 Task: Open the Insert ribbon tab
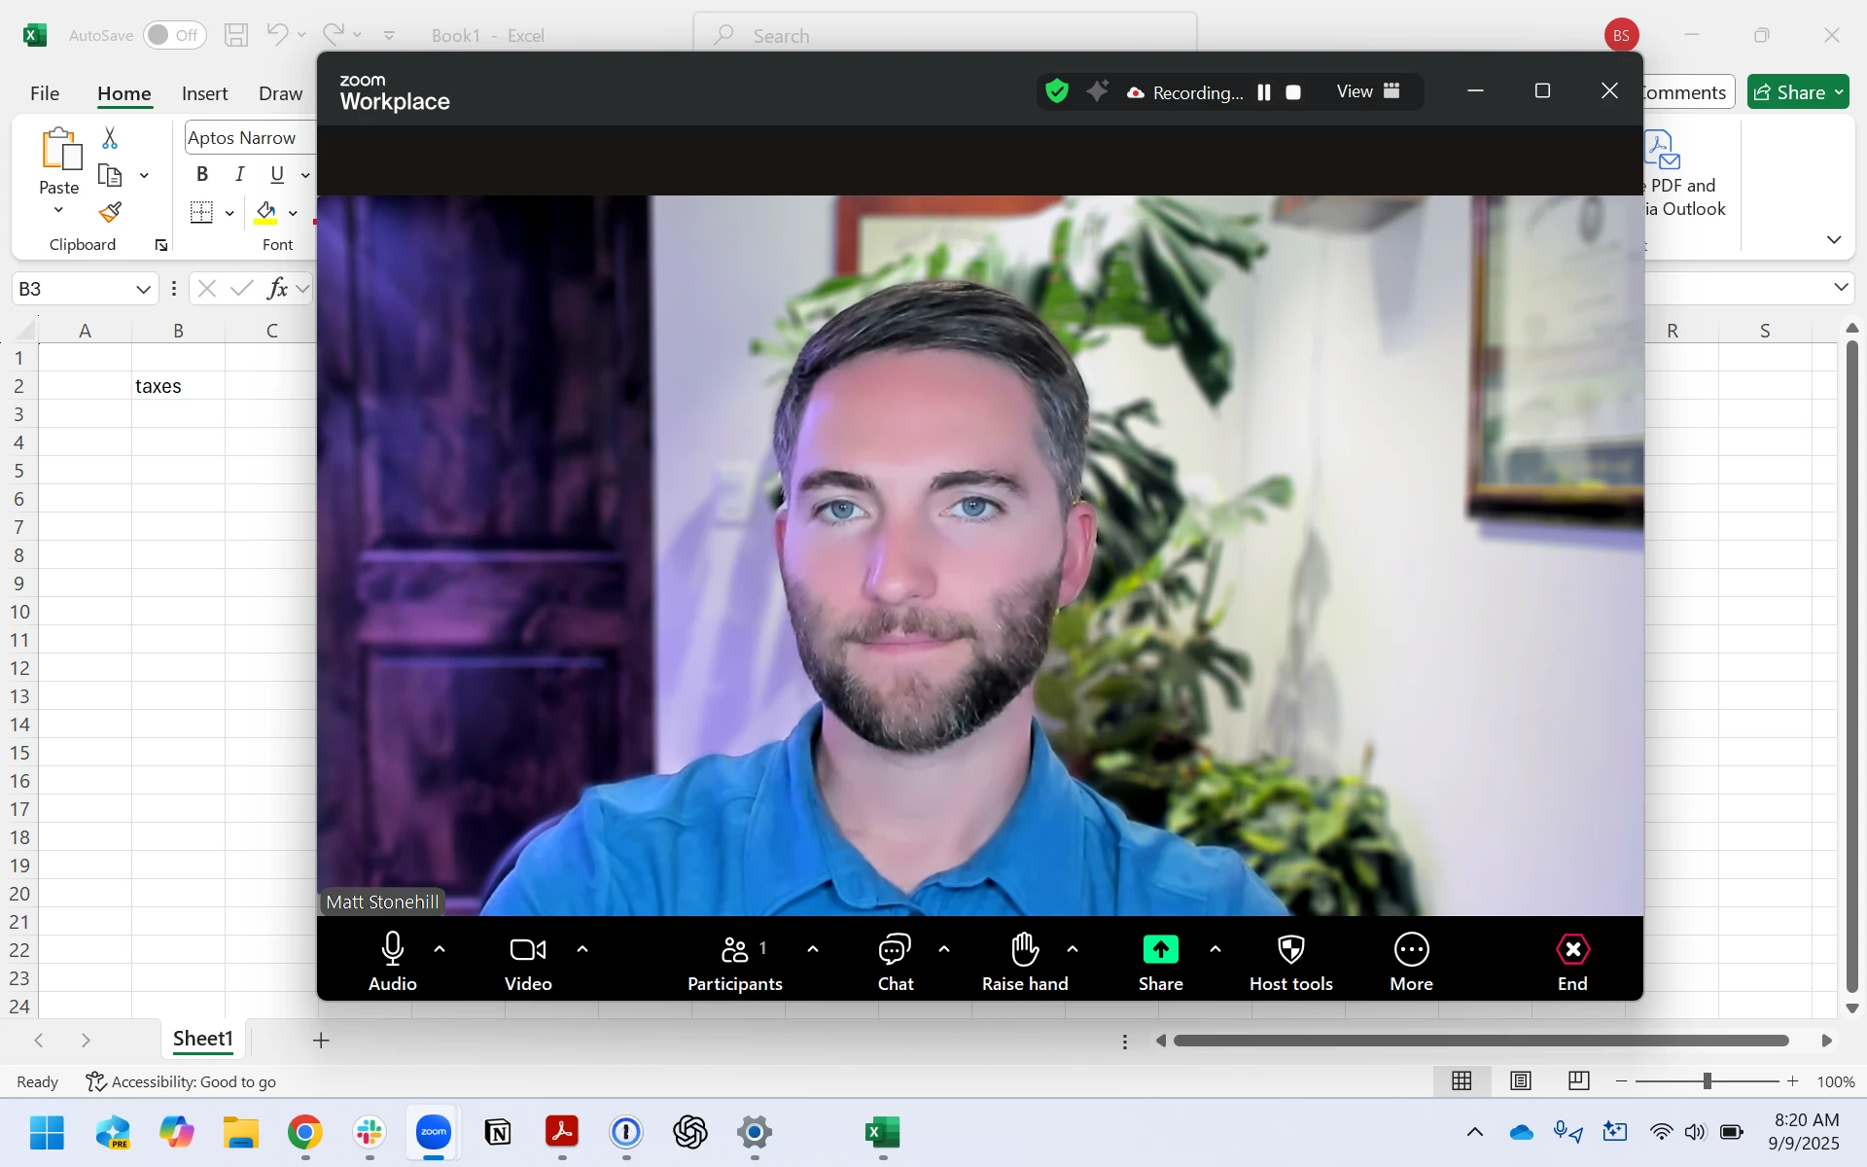(x=204, y=93)
